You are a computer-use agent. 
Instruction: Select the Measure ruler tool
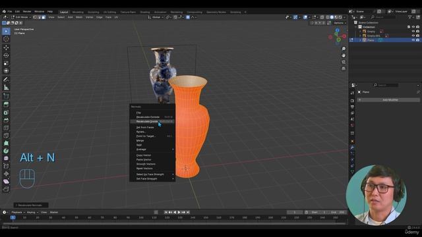click(6, 88)
